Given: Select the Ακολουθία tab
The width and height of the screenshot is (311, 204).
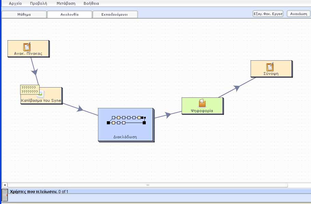Looking at the screenshot, I should pos(69,15).
